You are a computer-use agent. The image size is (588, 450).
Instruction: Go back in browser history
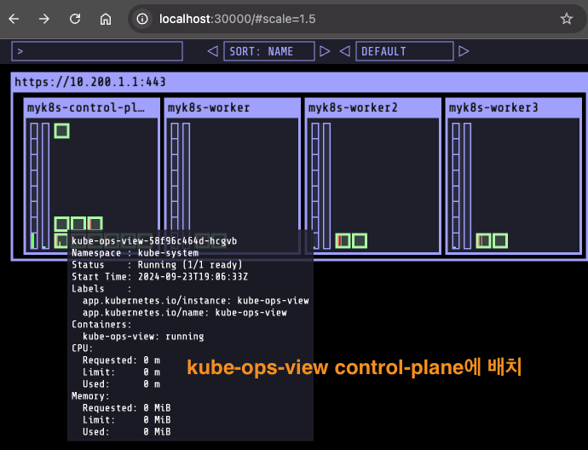click(14, 19)
